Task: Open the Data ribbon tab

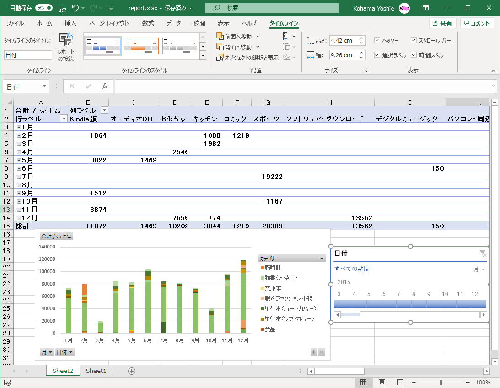Action: (173, 23)
